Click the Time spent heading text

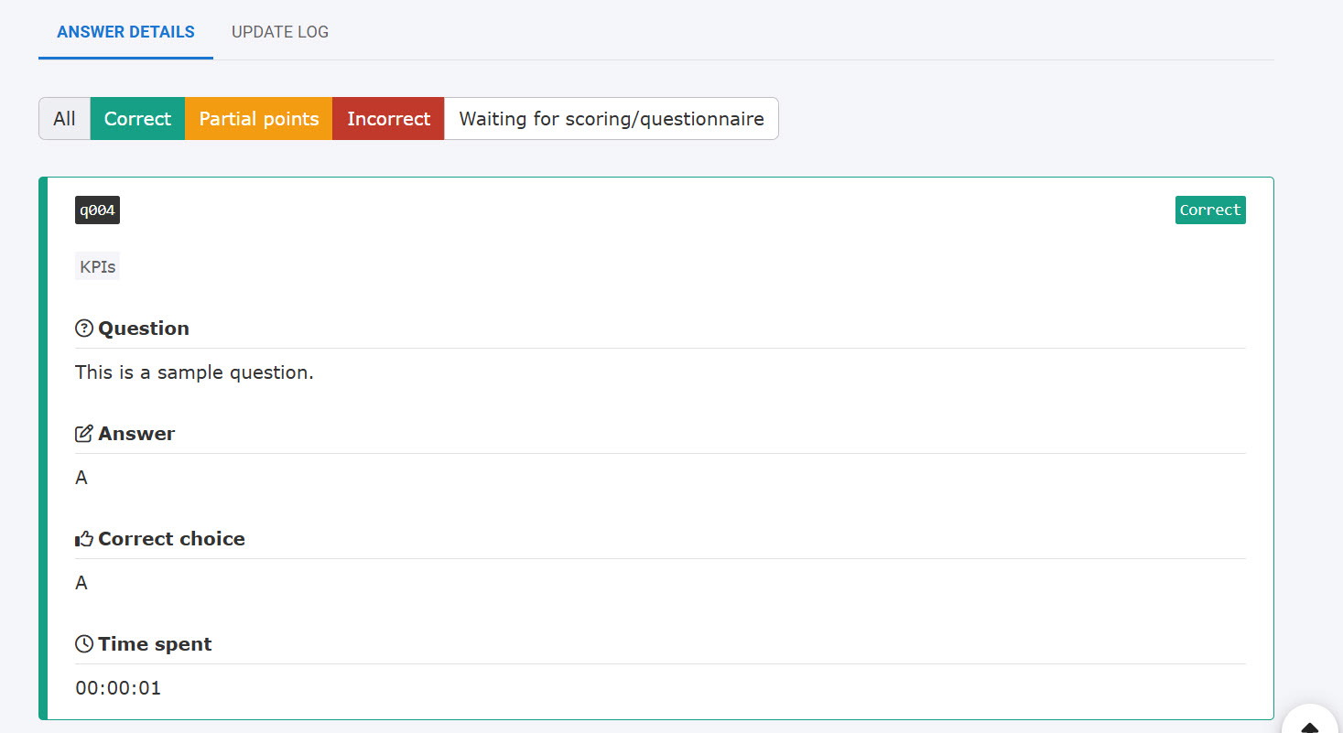click(x=155, y=644)
